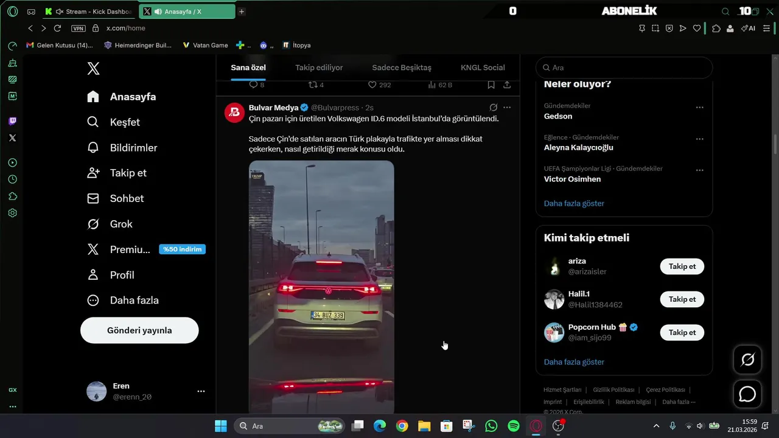Open floating Grok button at bottom right
The image size is (779, 438).
pos(747,360)
